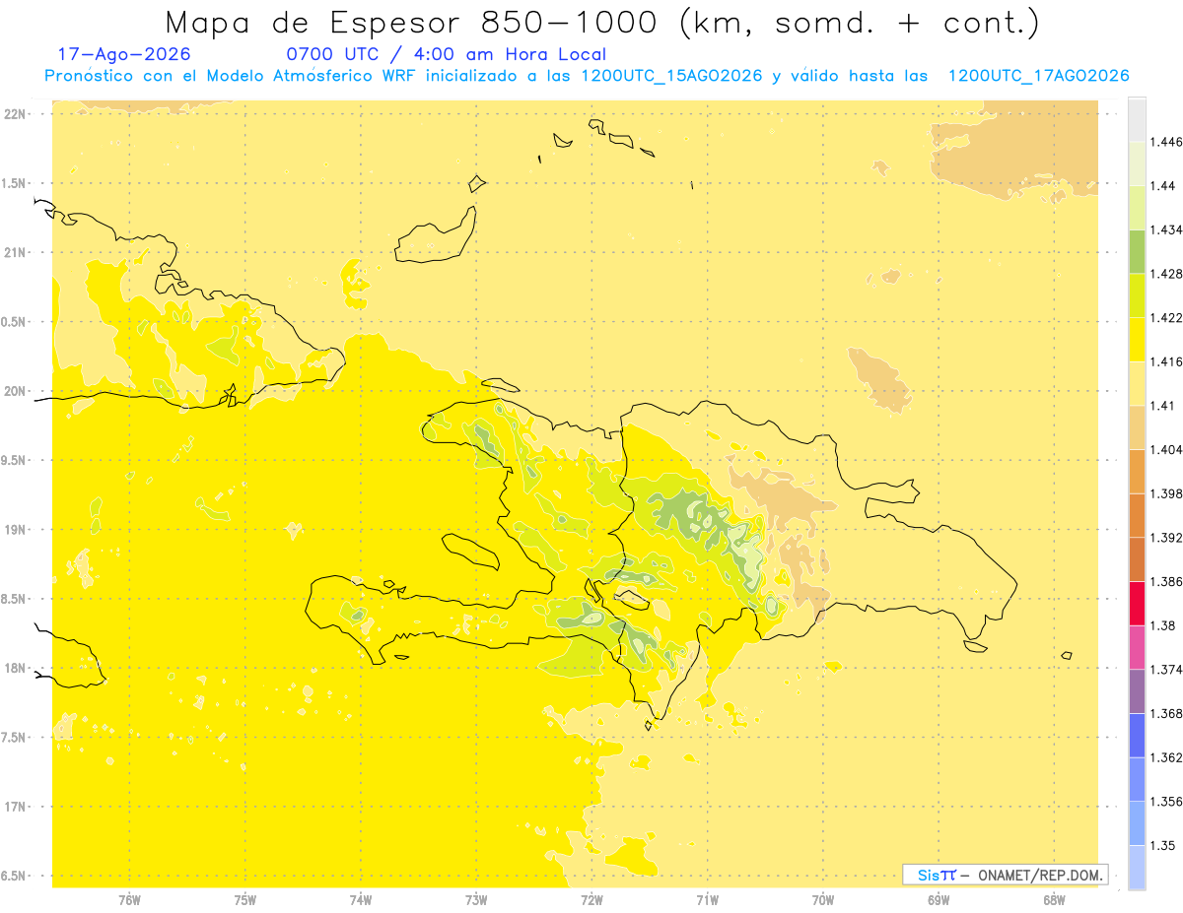Viewport: 1183px width, 913px height.
Task: Select the '72W' longitude label
Action: coord(591,899)
